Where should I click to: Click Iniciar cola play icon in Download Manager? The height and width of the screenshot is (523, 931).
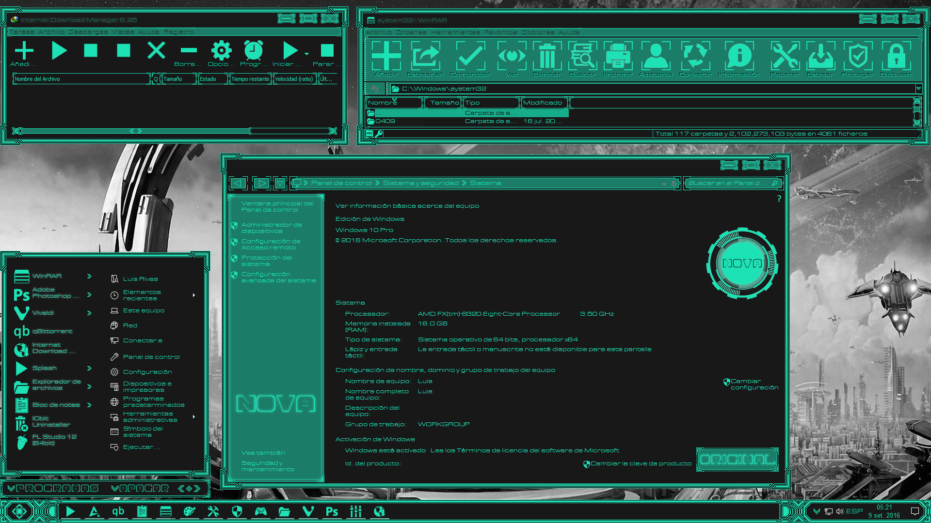290,50
